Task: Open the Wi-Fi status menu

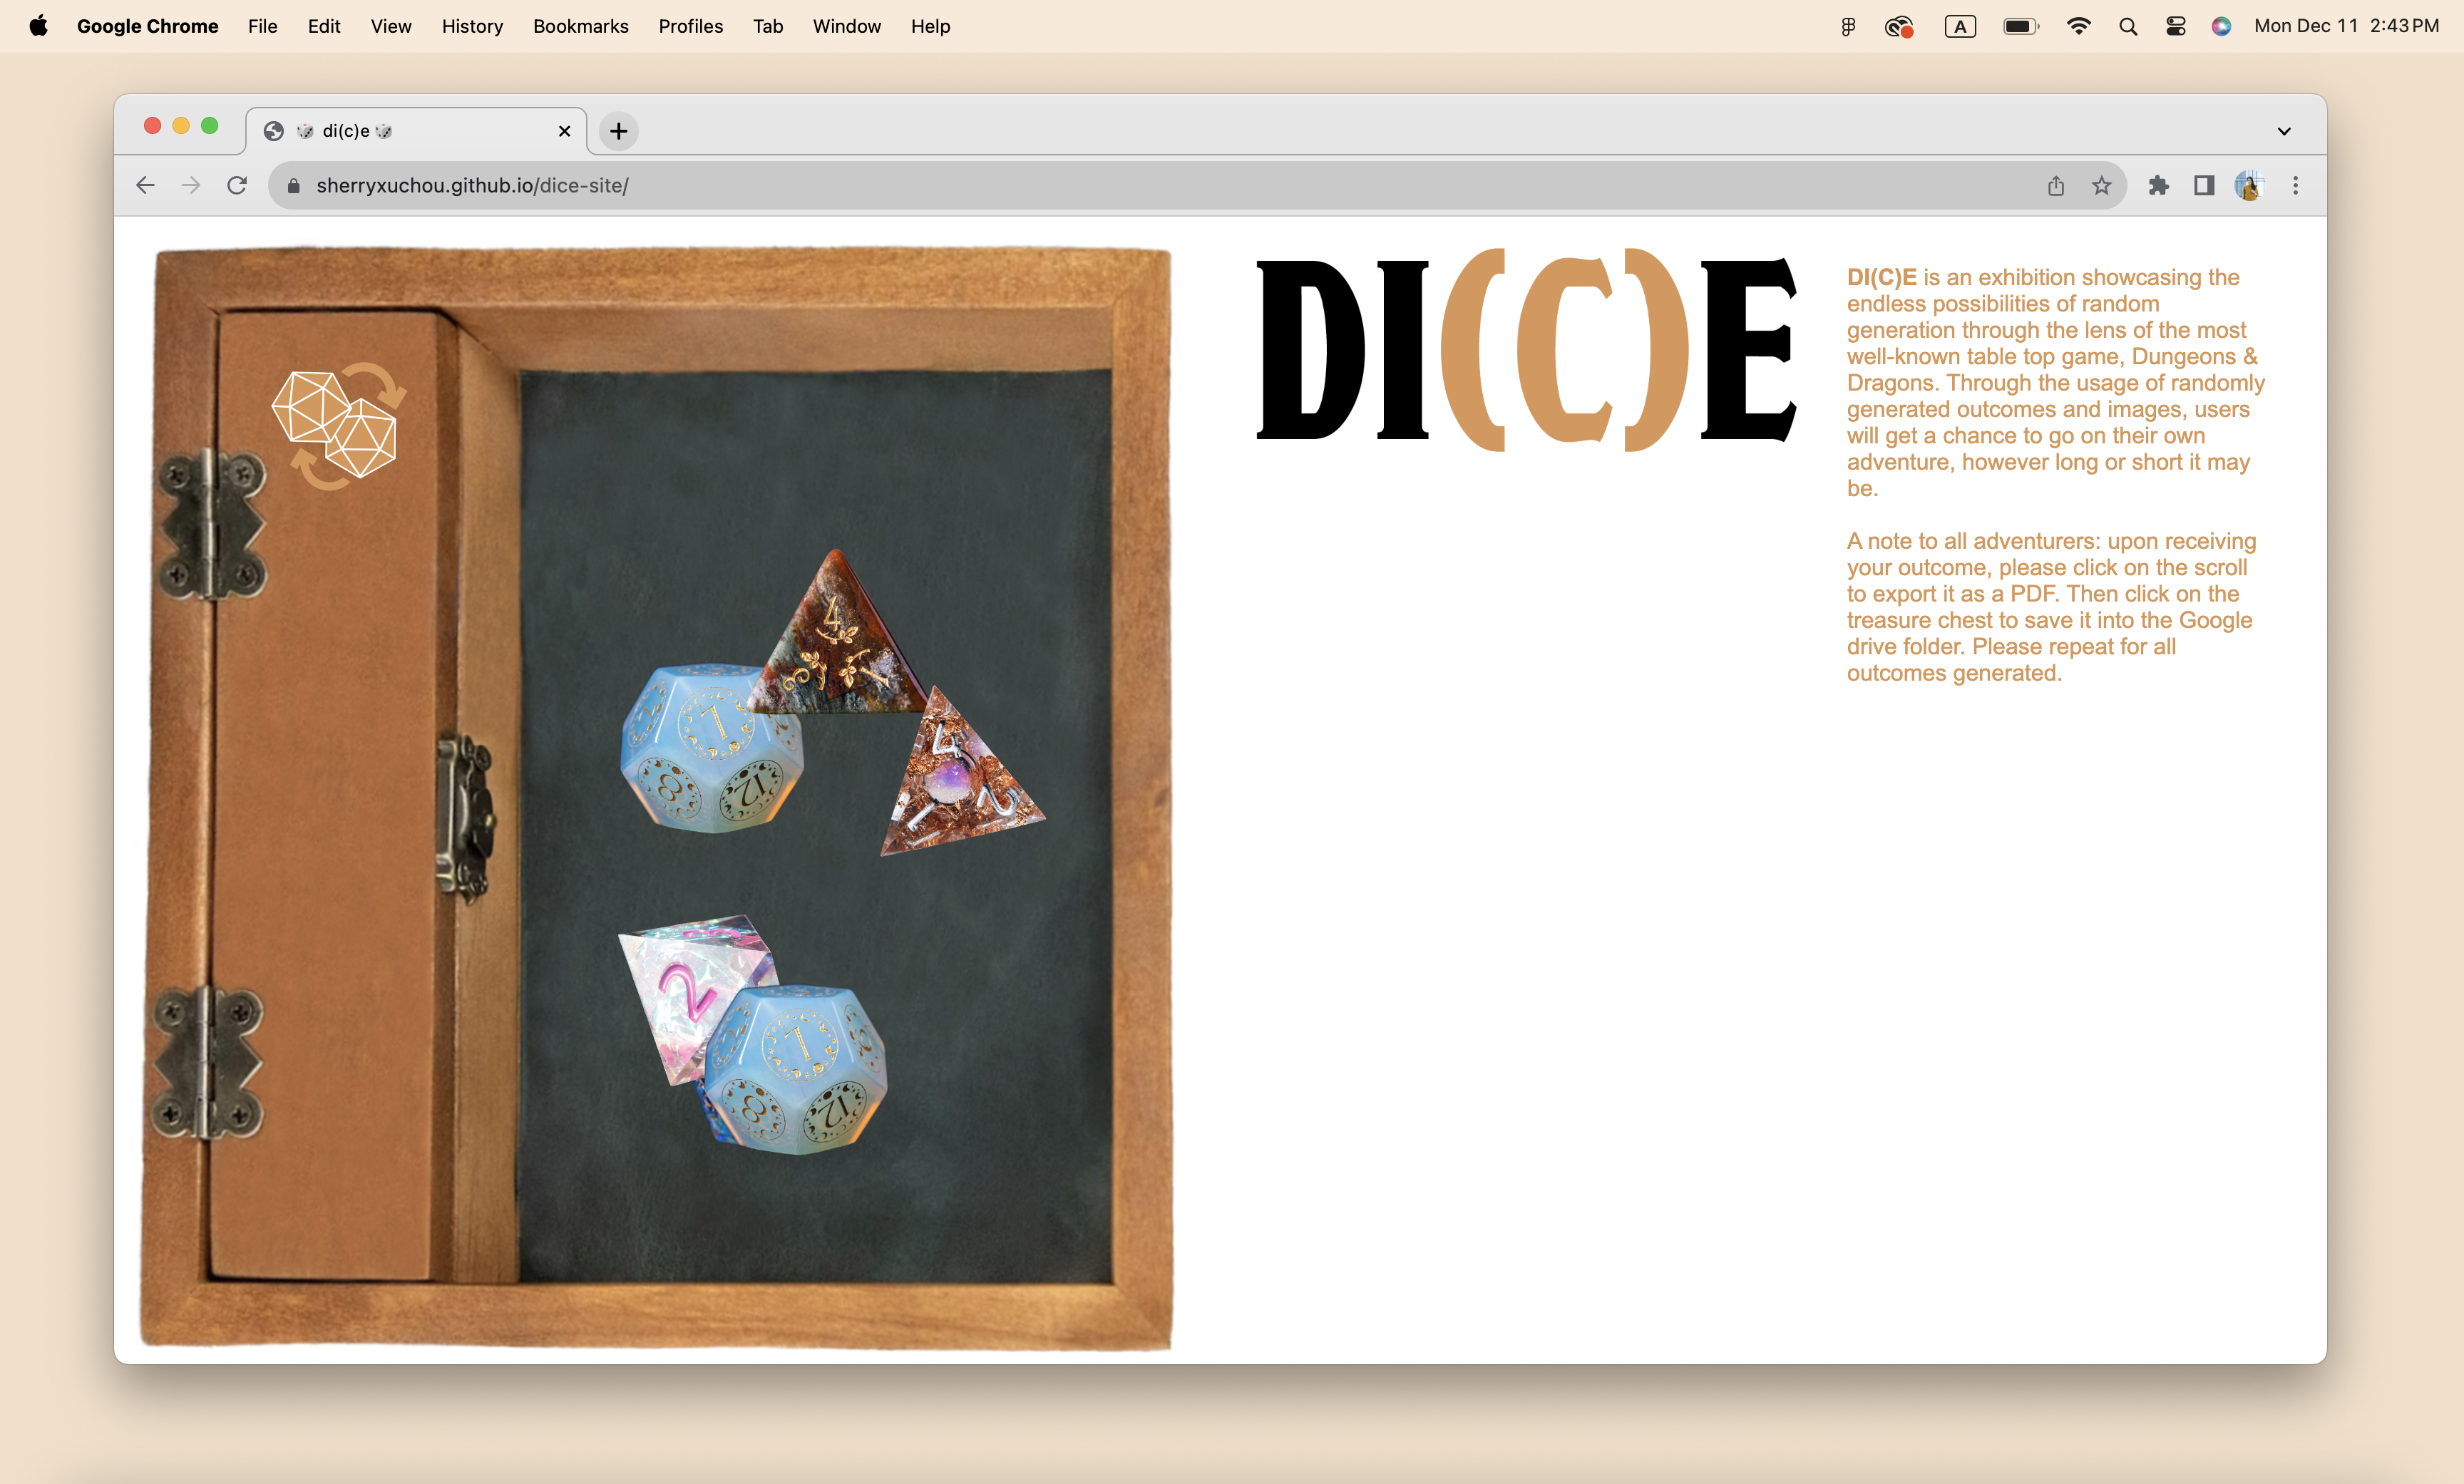Action: 2078,26
